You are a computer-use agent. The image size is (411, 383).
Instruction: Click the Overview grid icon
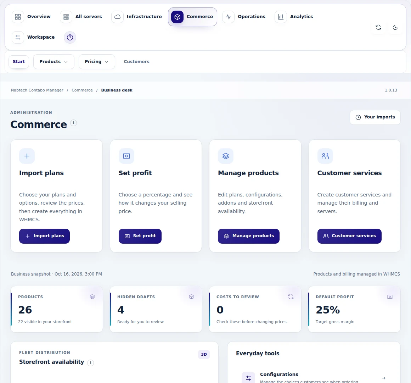tap(18, 17)
